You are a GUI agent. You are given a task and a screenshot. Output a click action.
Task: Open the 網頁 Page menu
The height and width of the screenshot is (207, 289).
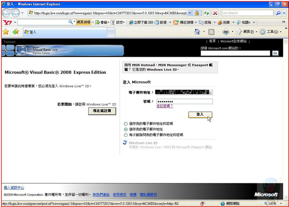[247, 32]
